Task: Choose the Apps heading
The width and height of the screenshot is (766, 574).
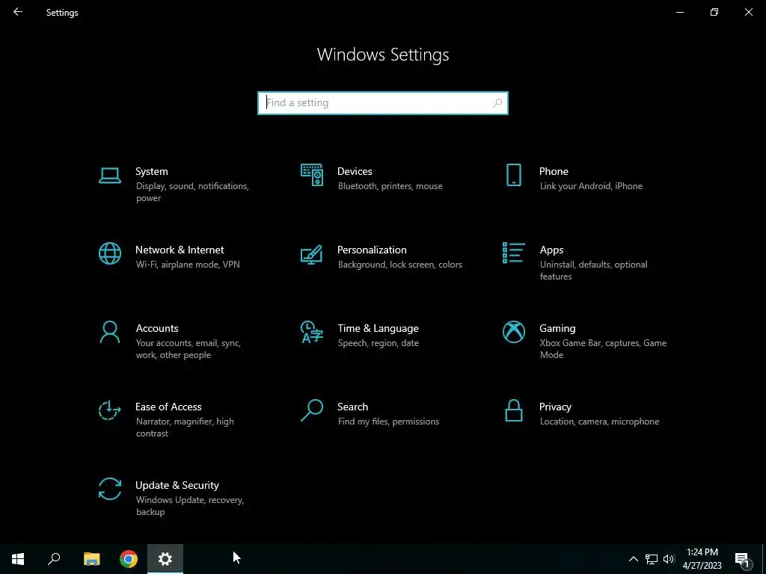Action: 551,250
